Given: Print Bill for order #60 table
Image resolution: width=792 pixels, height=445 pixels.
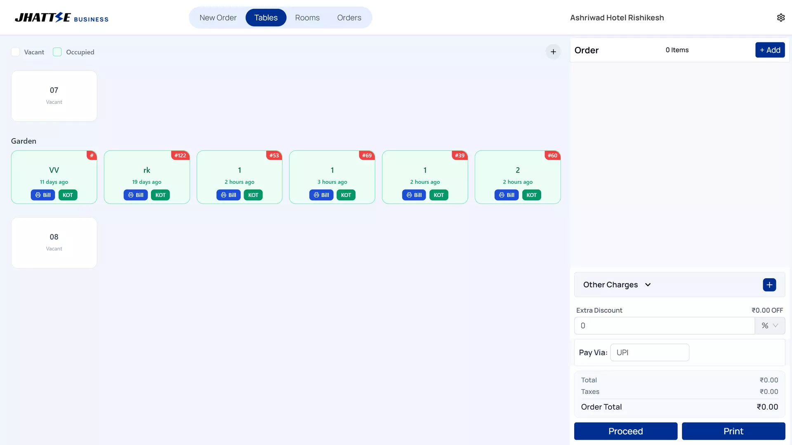Looking at the screenshot, I should tap(507, 195).
